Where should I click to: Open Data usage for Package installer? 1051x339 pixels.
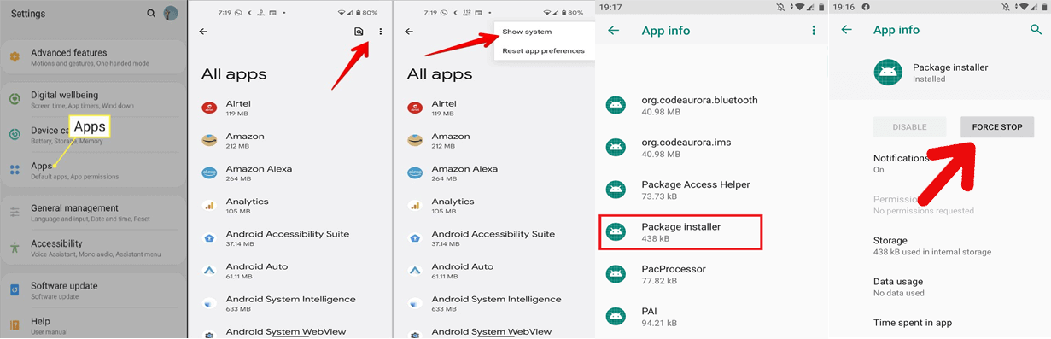pyautogui.click(x=939, y=287)
